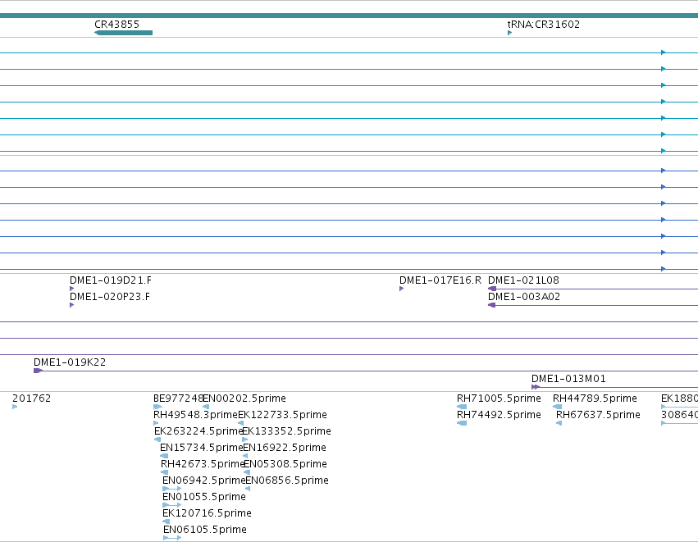Click the DME1-003A02 label
The image size is (698, 542).
524,296
